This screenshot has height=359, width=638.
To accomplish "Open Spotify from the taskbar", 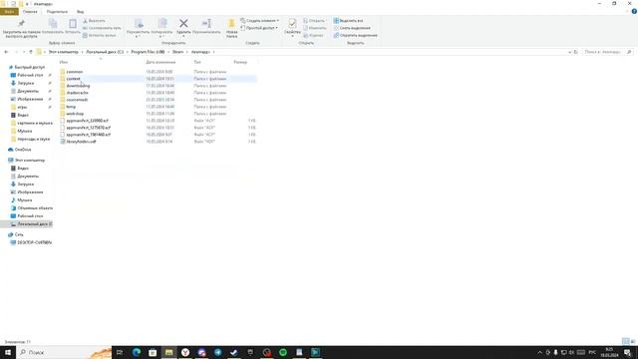I will pyautogui.click(x=283, y=352).
